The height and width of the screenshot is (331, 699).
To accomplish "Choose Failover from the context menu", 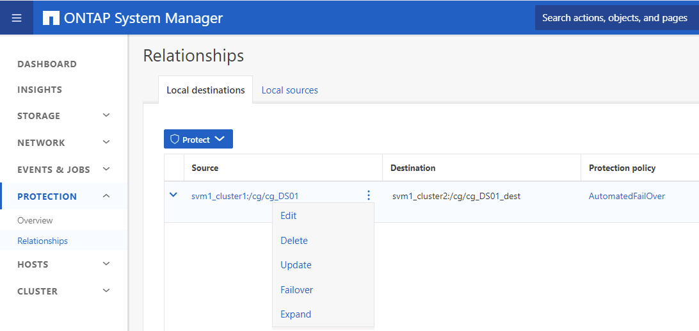I will 296,290.
